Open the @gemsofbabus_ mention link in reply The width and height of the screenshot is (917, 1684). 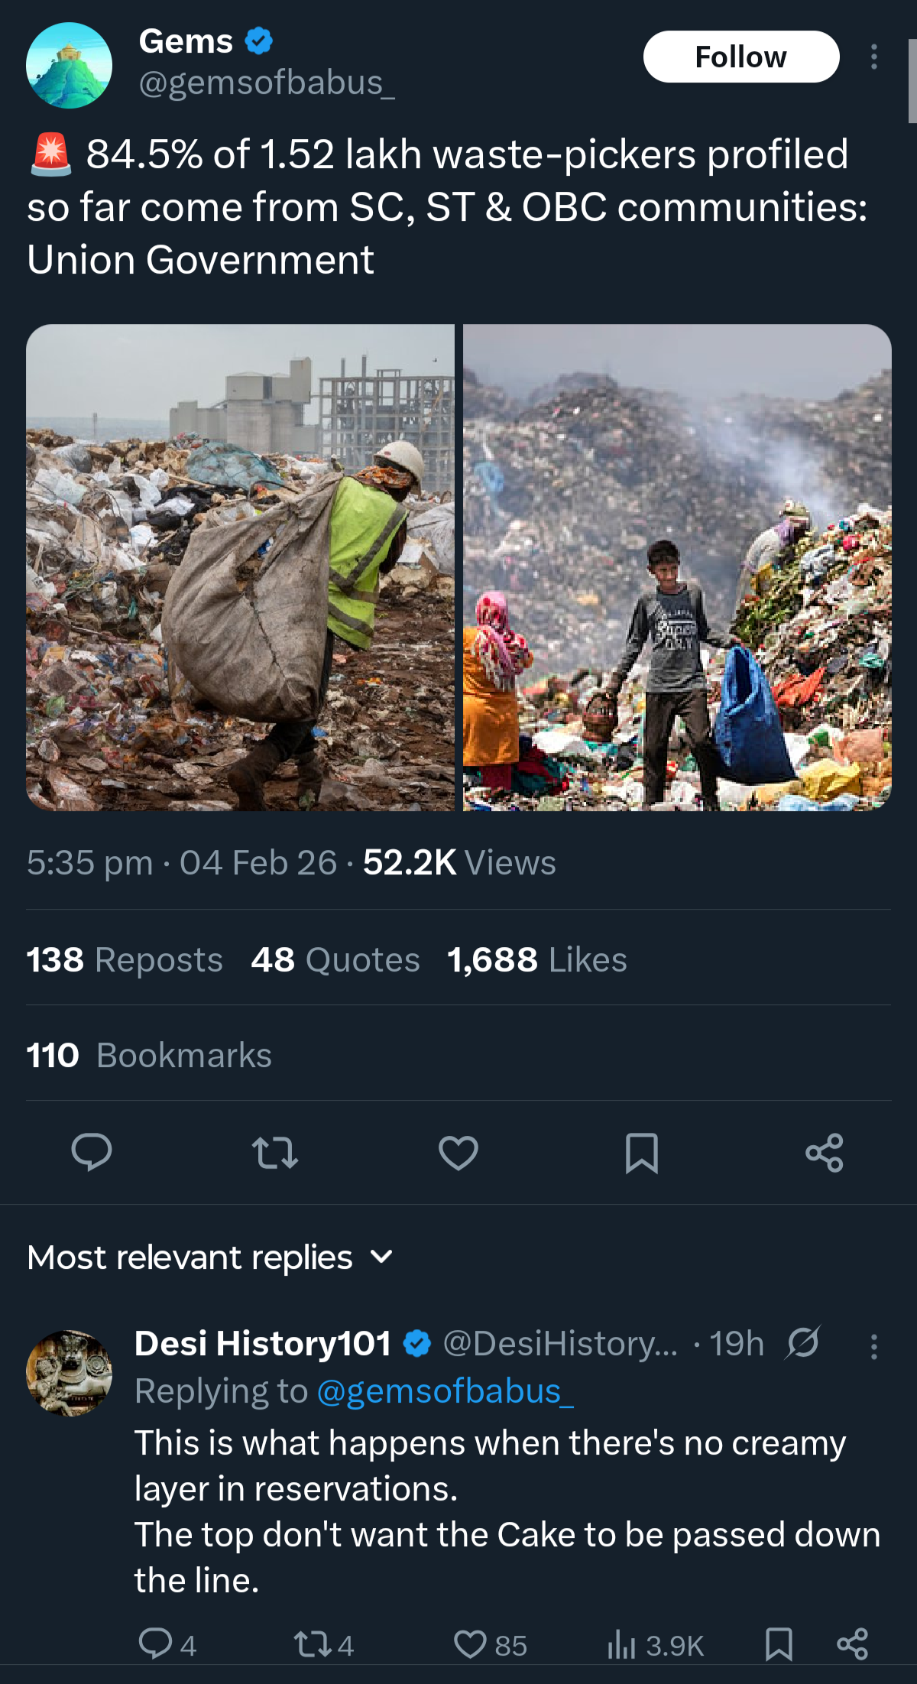coord(445,1391)
